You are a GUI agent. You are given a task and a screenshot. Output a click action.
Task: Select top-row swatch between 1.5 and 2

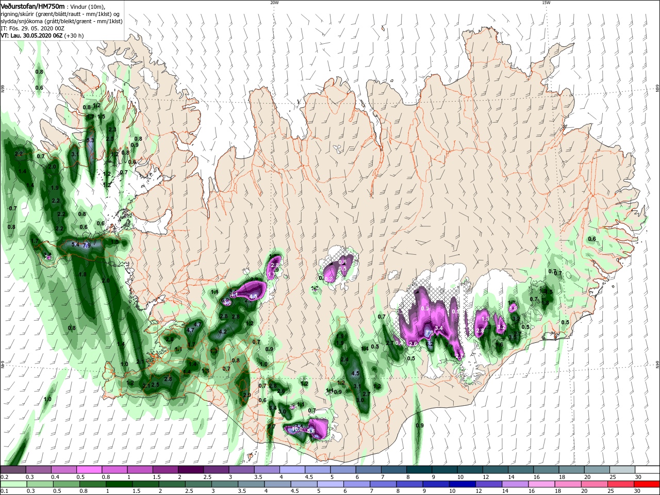tap(165, 470)
